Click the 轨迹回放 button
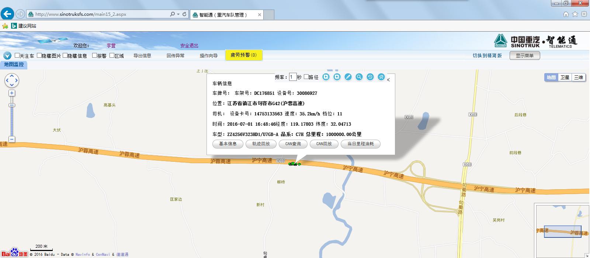590x258 pixels. click(261, 144)
